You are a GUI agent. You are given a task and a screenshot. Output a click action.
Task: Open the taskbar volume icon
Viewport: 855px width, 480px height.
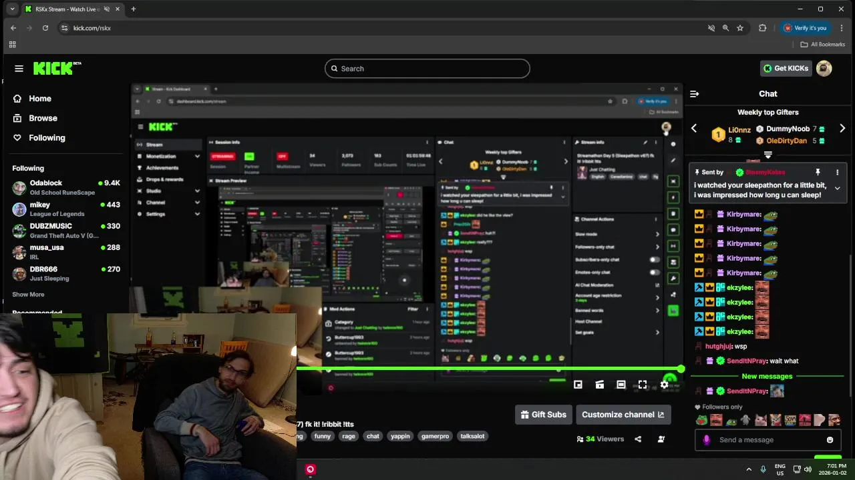[x=808, y=469]
